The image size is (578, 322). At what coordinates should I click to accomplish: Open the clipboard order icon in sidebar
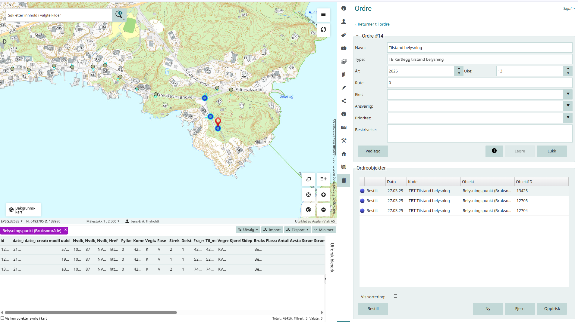tap(344, 180)
